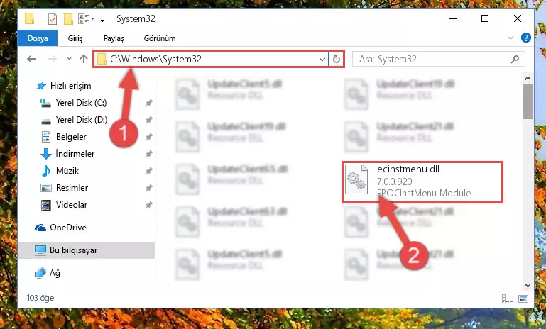Click the vertical scrollbar down arrow
This screenshot has height=329, width=546.
coord(528,286)
